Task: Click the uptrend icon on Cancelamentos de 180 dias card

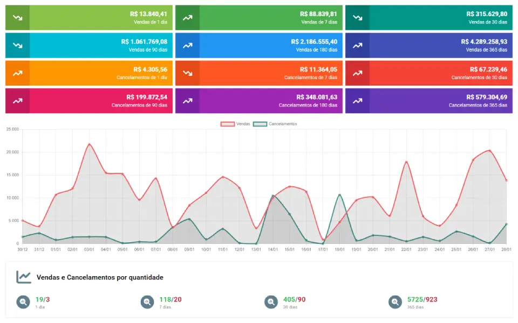Action: [188, 101]
